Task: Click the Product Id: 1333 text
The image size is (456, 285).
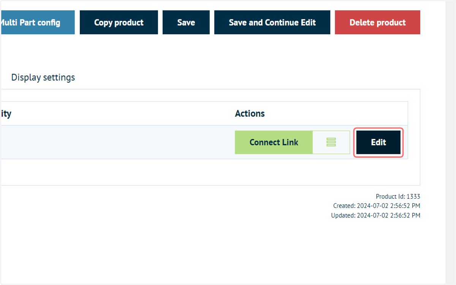Action: [398, 196]
